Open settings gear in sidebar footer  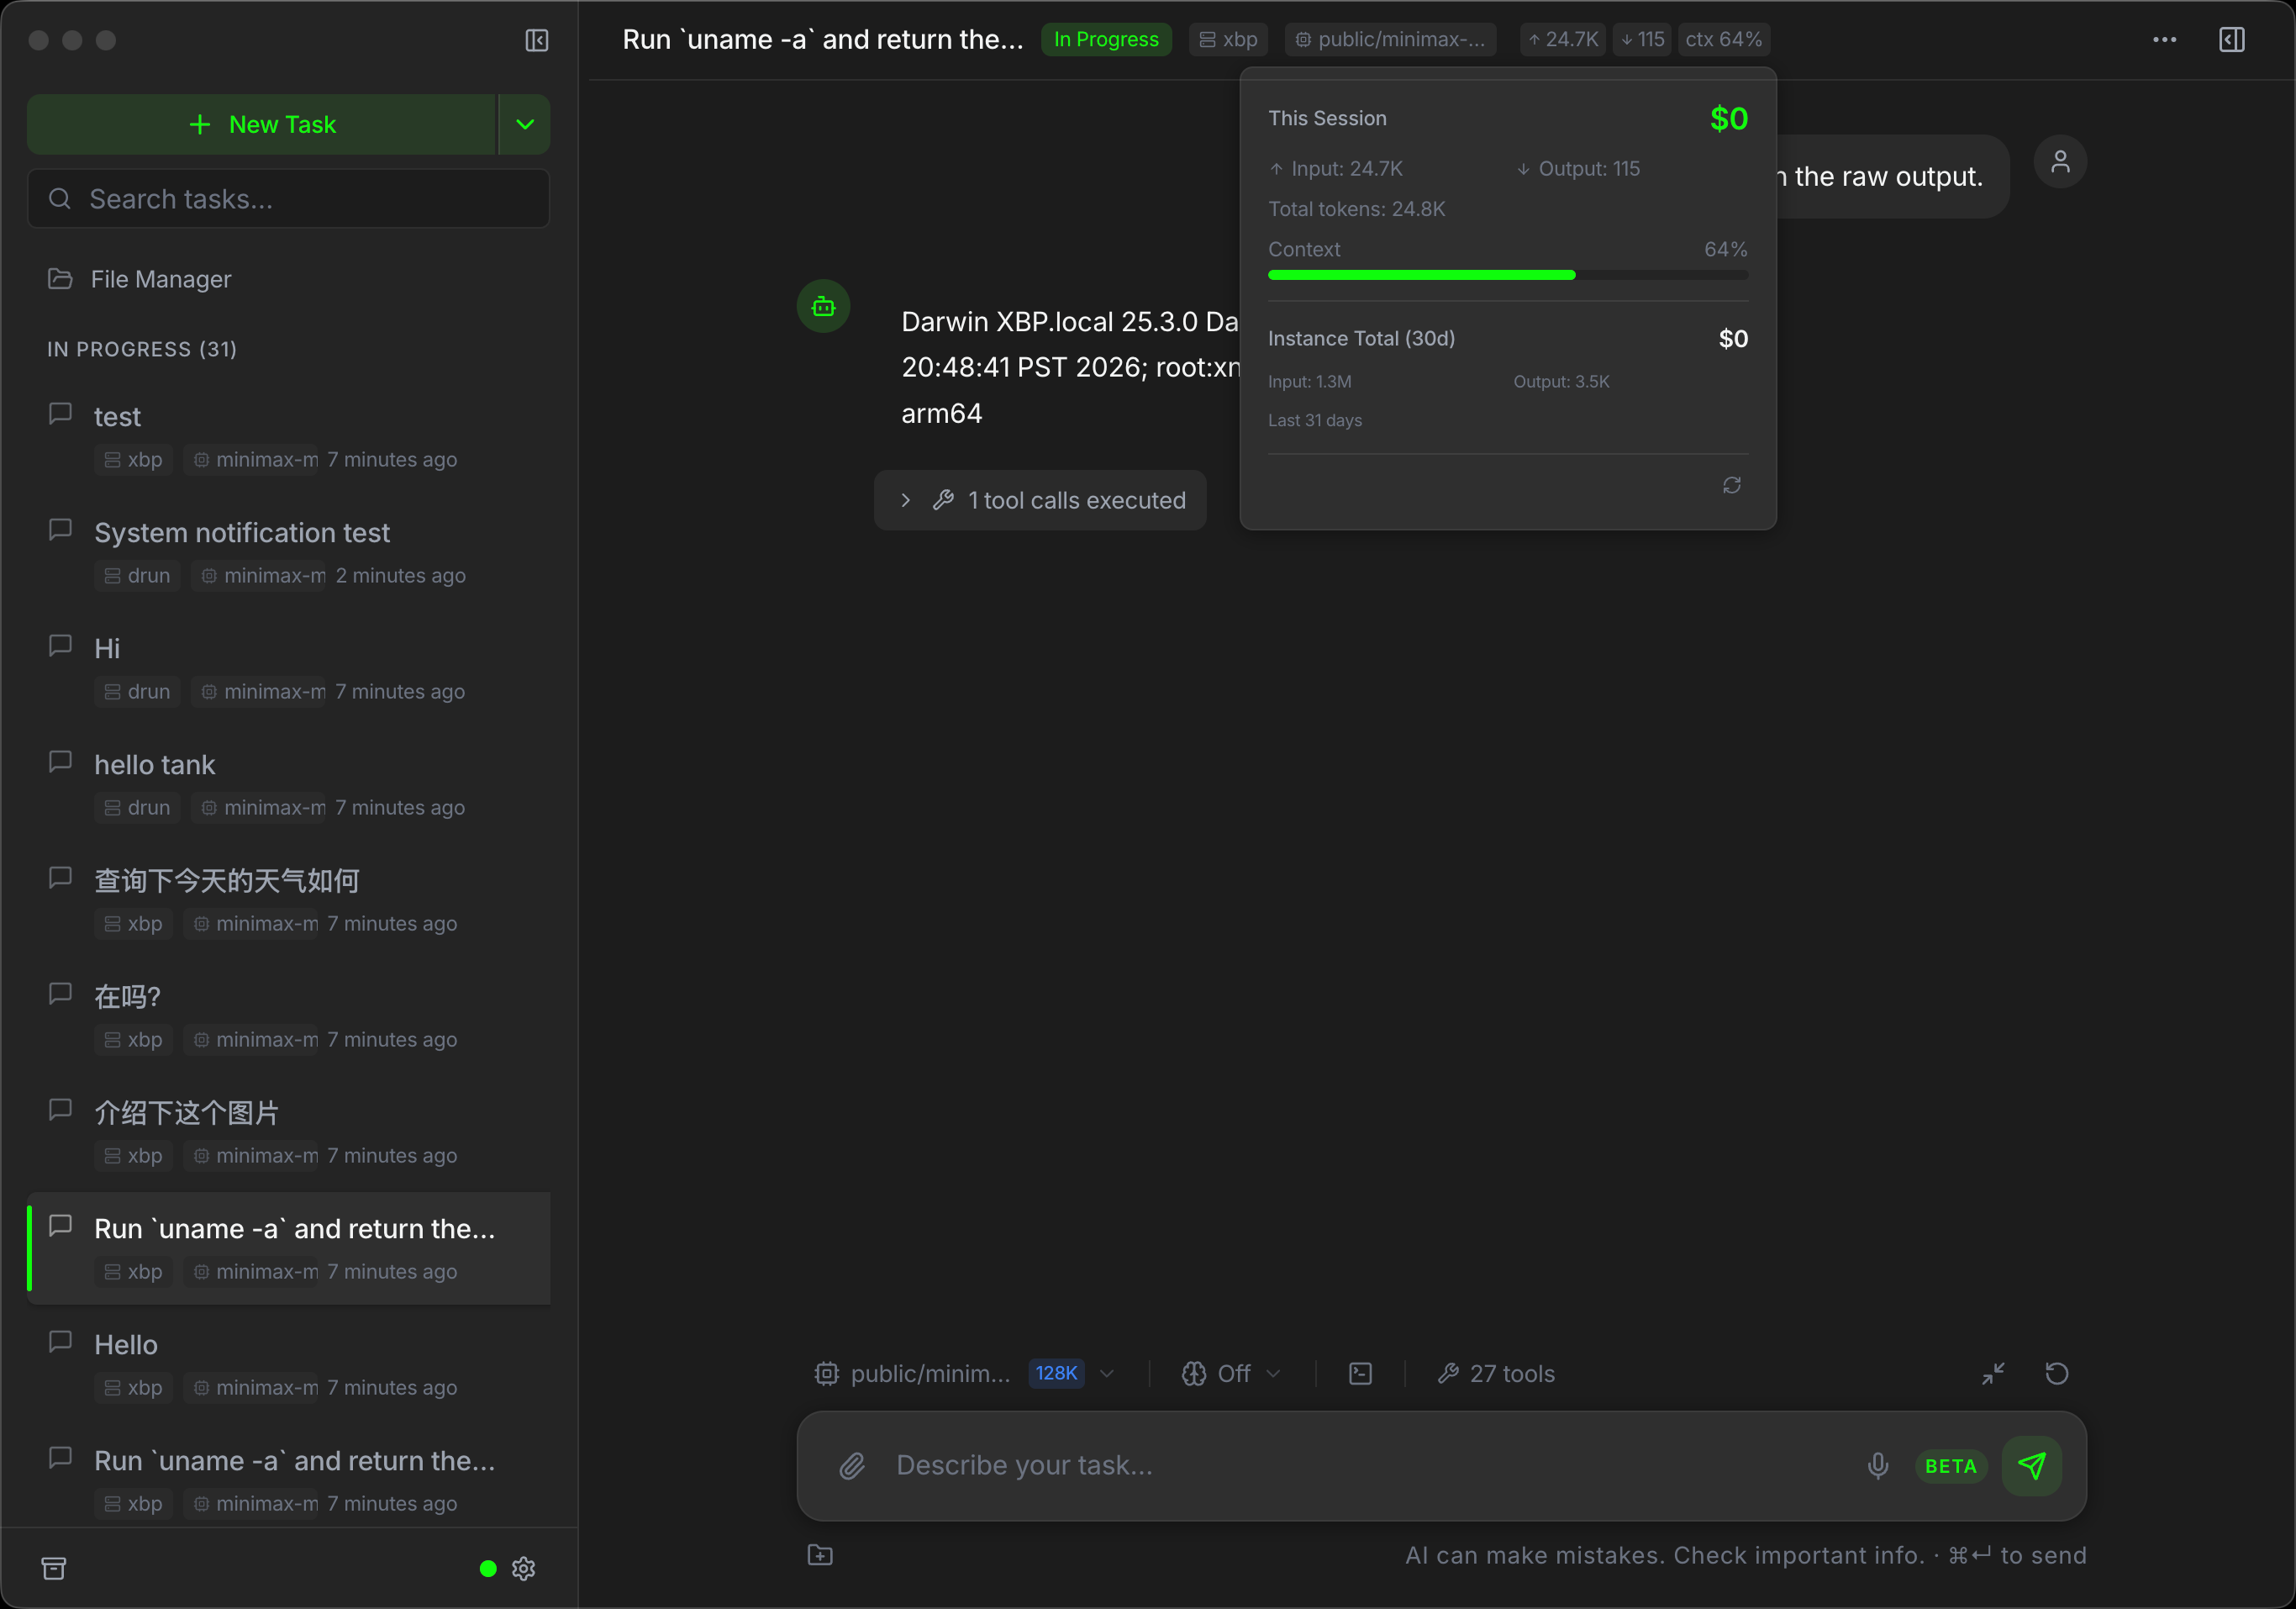point(523,1568)
